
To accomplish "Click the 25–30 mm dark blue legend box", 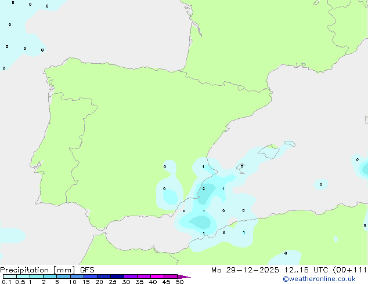I will click(x=117, y=276).
